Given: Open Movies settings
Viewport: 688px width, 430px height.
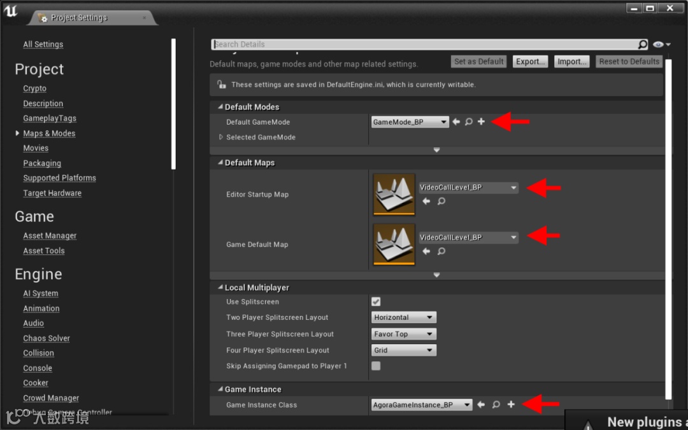Looking at the screenshot, I should 36,148.
